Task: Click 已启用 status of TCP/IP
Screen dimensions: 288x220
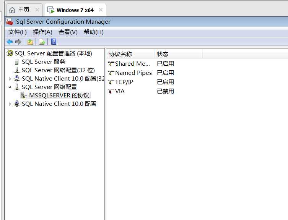Action: click(165, 82)
